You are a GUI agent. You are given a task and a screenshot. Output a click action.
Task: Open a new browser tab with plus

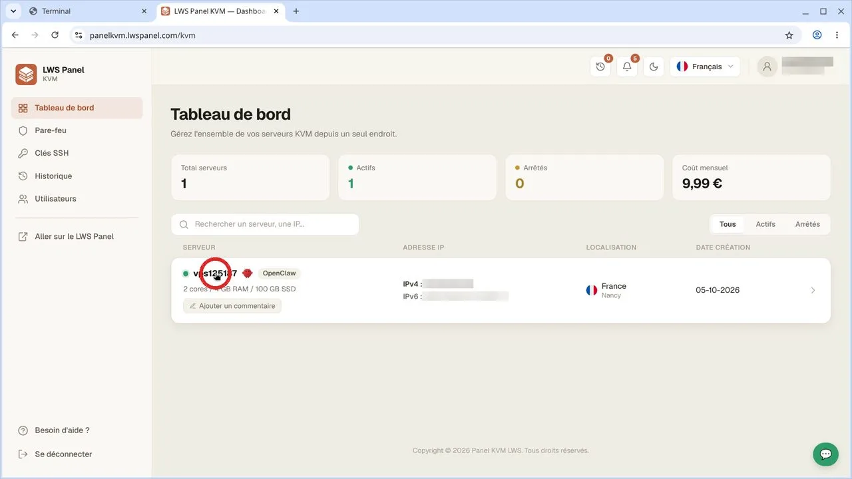(296, 11)
